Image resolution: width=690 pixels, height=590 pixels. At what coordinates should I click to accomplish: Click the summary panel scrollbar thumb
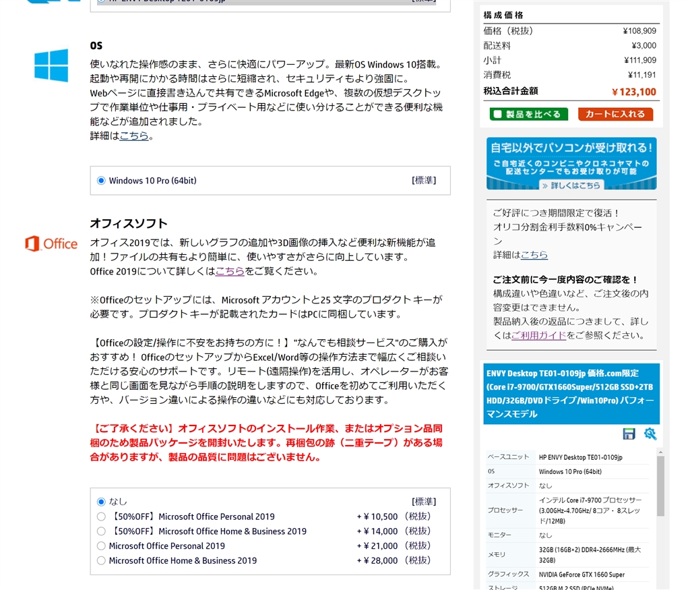(660, 486)
